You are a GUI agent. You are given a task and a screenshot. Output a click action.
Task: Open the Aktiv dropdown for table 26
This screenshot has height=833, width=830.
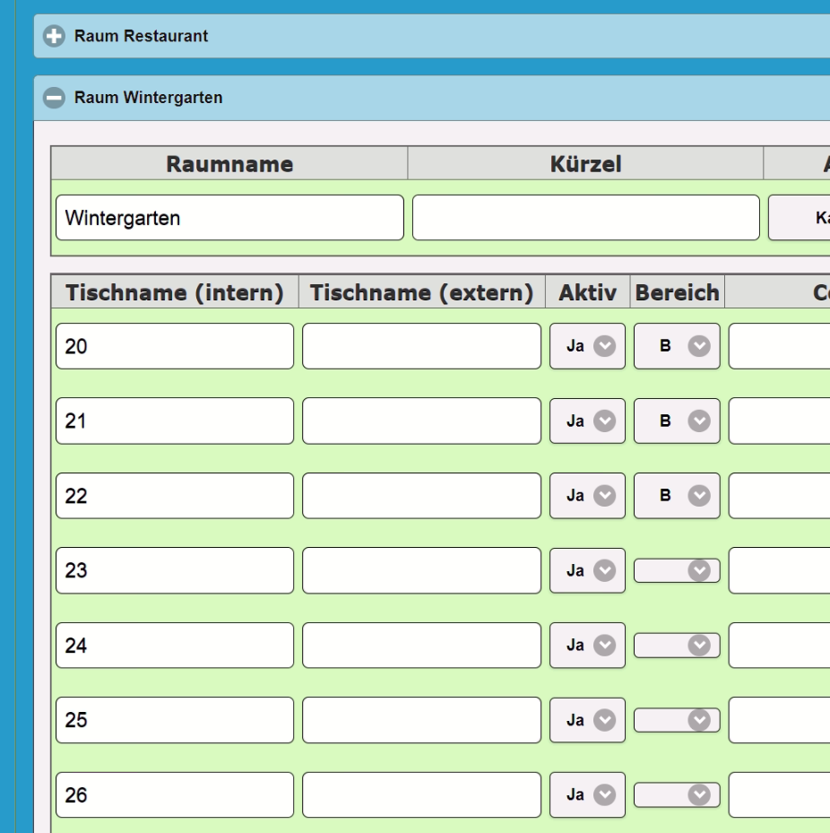tap(587, 794)
